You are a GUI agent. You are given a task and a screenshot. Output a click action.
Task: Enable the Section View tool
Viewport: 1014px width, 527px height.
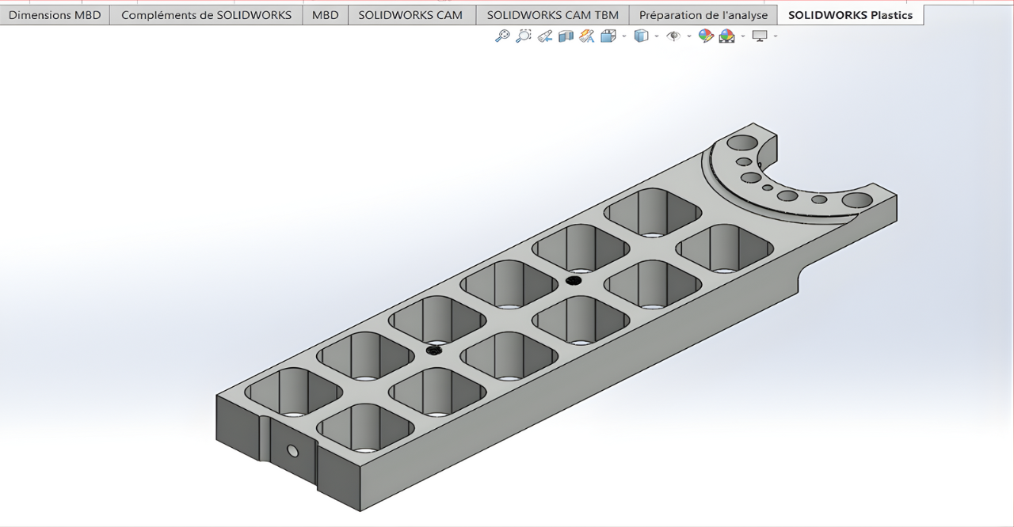point(566,36)
